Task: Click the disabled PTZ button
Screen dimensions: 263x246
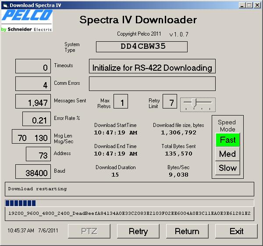Action: tap(89, 231)
